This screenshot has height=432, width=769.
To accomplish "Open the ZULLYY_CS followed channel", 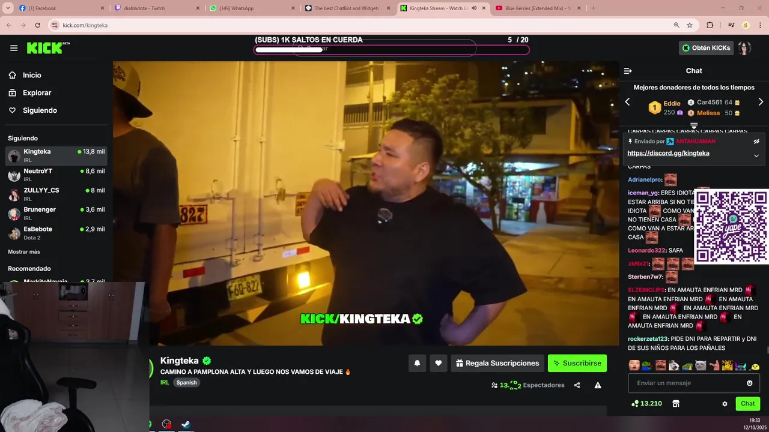I will 56,194.
